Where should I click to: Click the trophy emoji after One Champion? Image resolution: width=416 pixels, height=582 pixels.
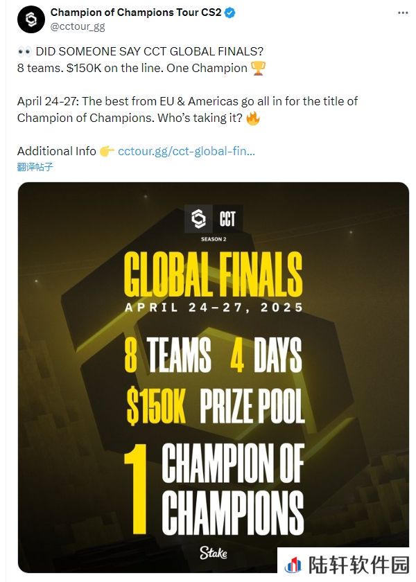tap(258, 69)
